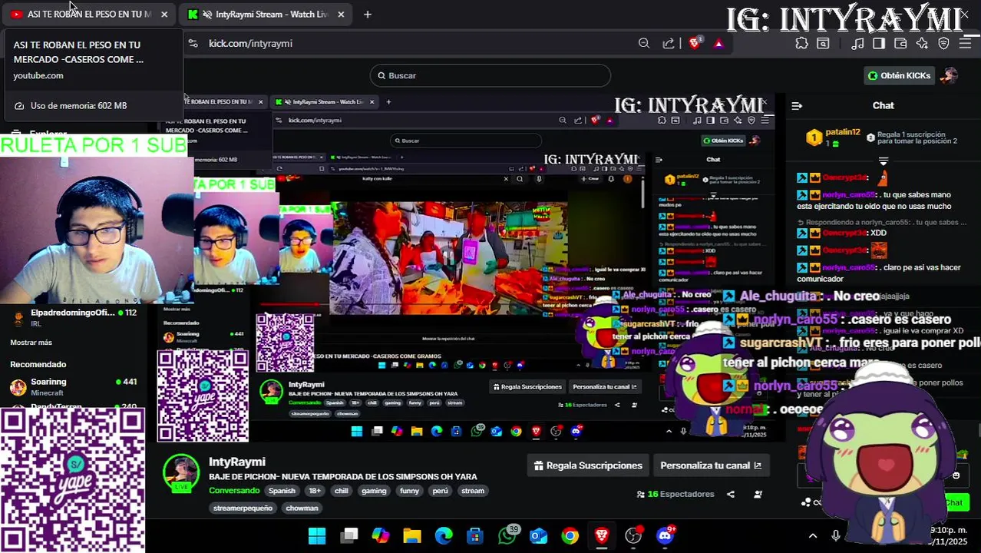981x553 pixels.
Task: Open Brave Leo AI sparkle icon
Action: 922,44
